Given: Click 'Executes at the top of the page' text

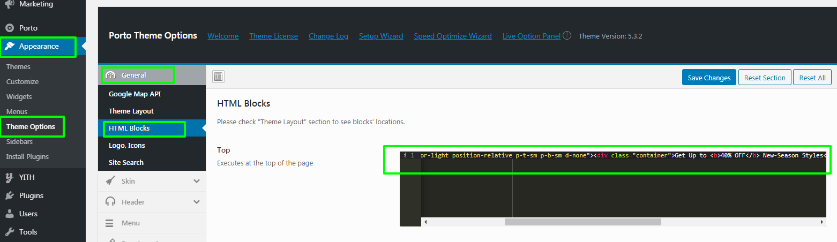Looking at the screenshot, I should coord(265,163).
